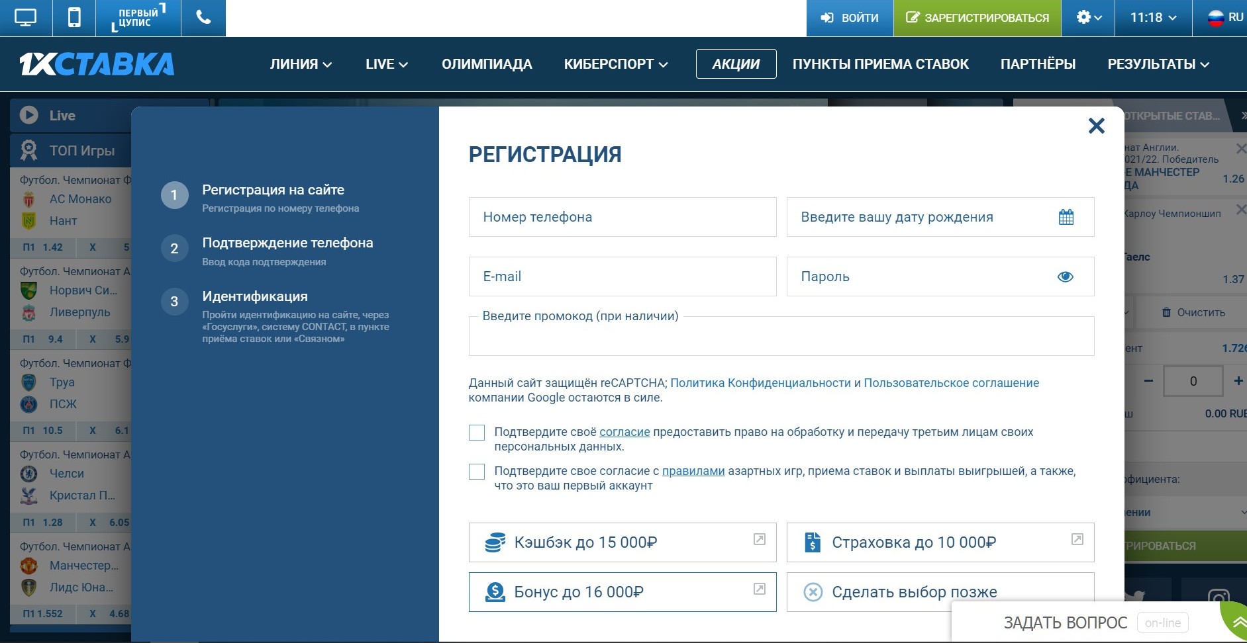The image size is (1247, 643).
Task: Open the RU language selector
Action: tap(1225, 18)
